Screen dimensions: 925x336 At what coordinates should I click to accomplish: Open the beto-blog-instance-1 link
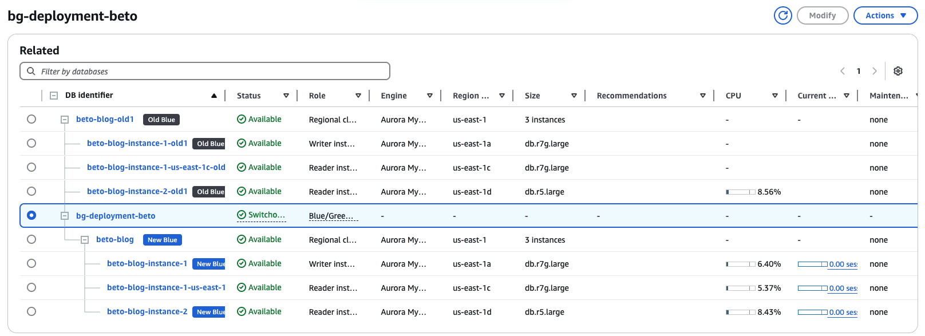point(147,263)
